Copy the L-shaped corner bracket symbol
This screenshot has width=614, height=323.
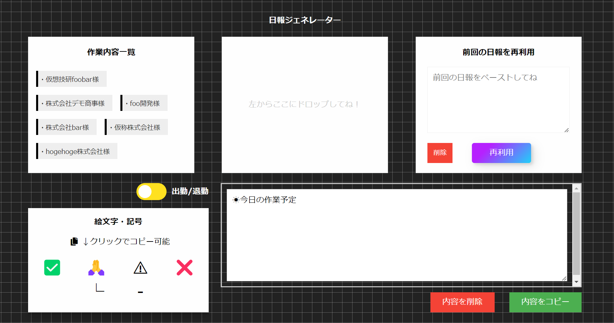100,288
